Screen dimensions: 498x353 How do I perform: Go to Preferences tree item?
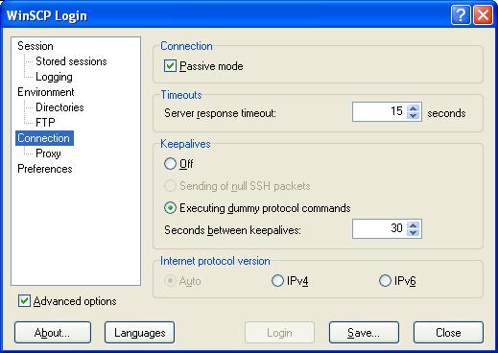point(45,169)
